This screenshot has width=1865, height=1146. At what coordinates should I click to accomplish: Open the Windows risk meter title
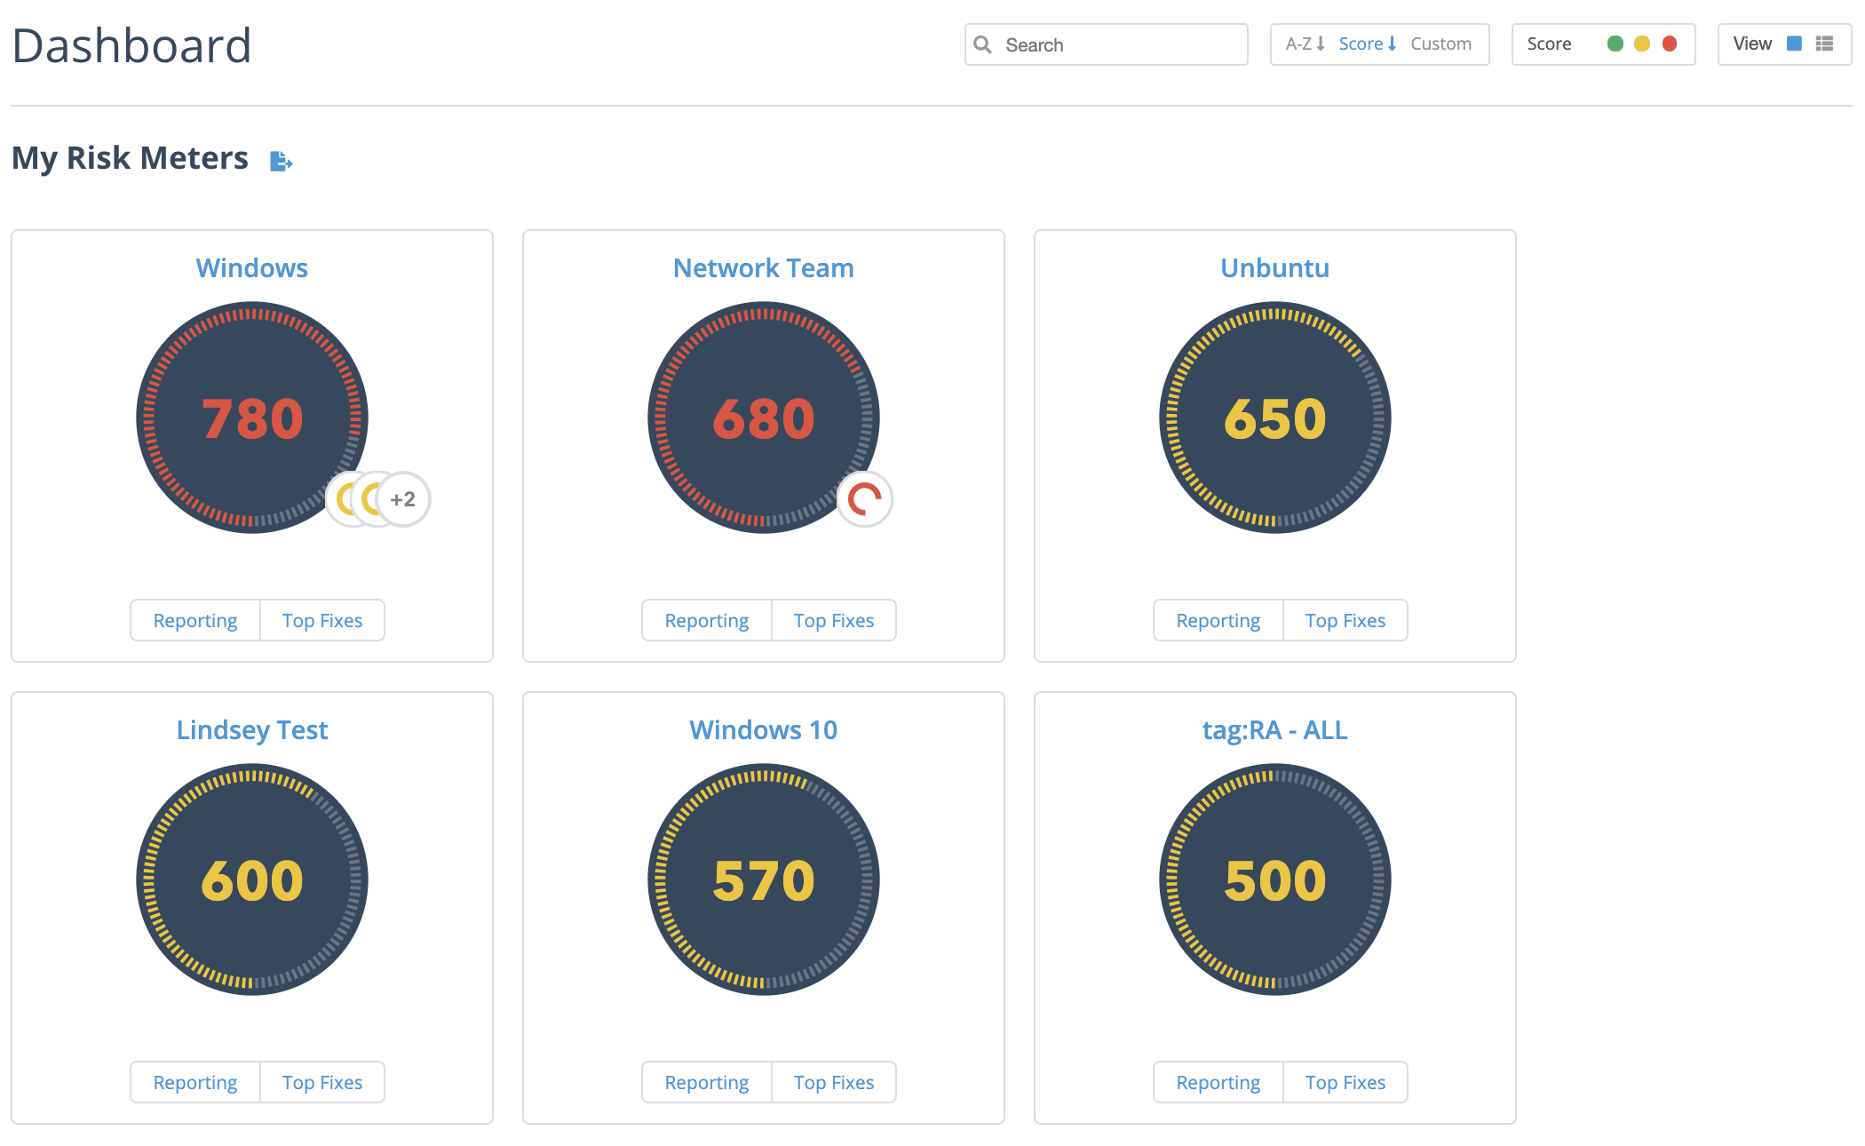click(x=252, y=268)
